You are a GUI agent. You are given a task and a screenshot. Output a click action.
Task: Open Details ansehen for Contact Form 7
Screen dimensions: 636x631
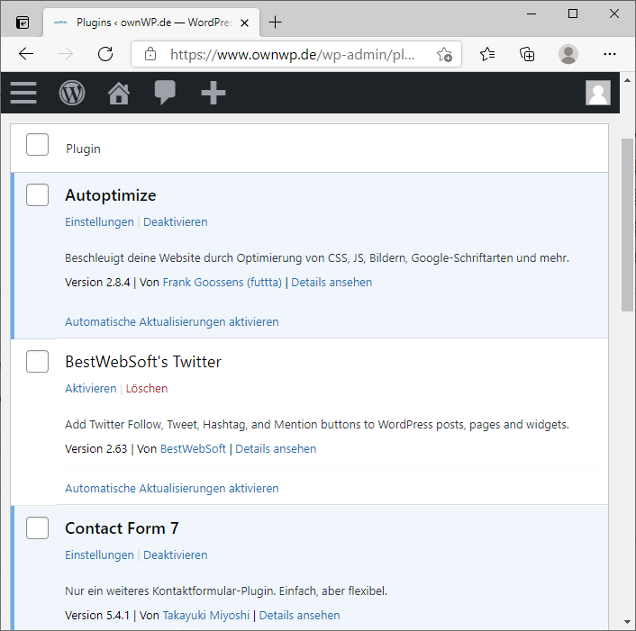pos(299,616)
